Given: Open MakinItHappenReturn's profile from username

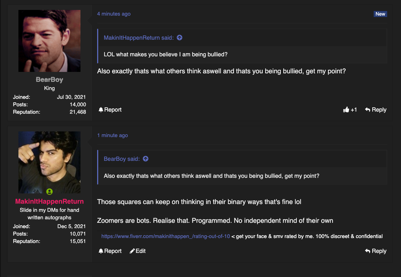Looking at the screenshot, I should click(49, 201).
